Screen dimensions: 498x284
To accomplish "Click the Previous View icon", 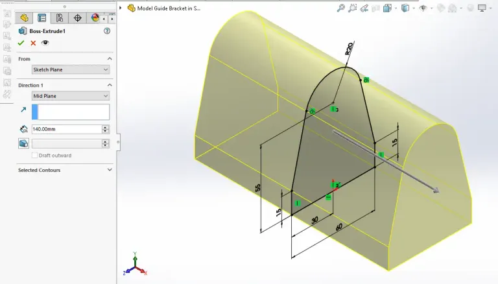I will (x=364, y=8).
